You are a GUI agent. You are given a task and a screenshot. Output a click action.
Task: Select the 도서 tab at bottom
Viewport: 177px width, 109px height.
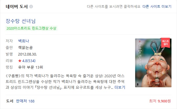[9, 101]
